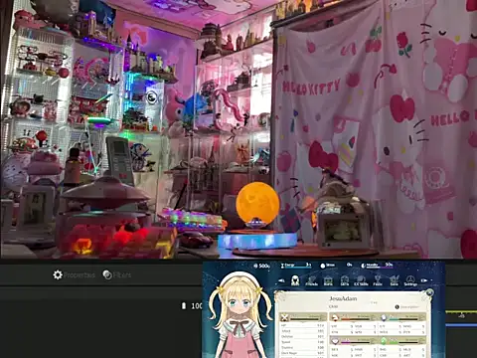Open the Save menu icon
This screenshot has height=358, width=477.
pos(394,280)
